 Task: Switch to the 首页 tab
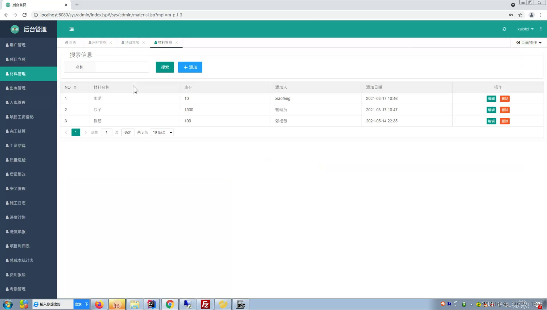pos(70,42)
